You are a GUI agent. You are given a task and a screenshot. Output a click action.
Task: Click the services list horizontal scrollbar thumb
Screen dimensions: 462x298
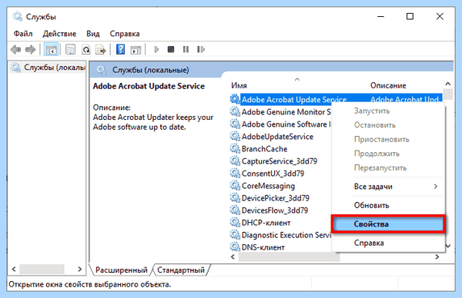(289, 257)
